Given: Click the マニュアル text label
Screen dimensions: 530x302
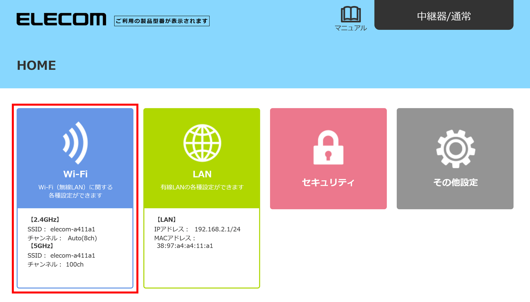Looking at the screenshot, I should 350,28.
